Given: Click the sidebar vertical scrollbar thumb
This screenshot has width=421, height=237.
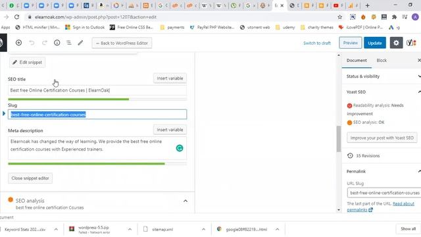Looking at the screenshot, I should tap(339, 139).
